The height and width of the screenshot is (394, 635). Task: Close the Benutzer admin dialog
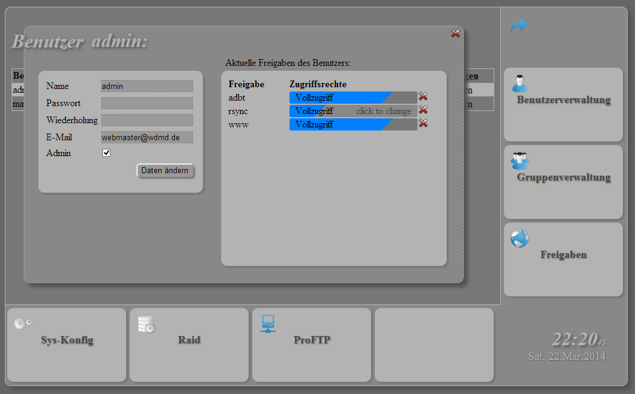coord(455,34)
